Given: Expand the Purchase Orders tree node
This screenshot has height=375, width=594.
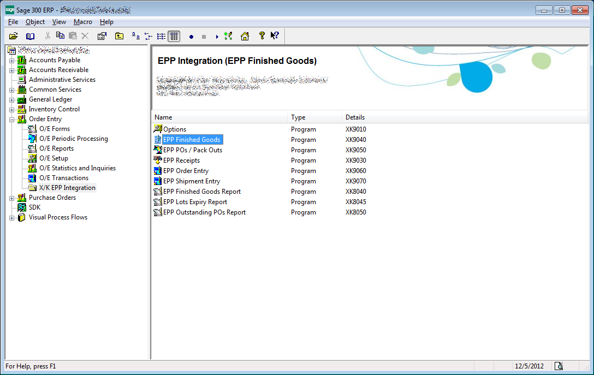Looking at the screenshot, I should coord(12,198).
